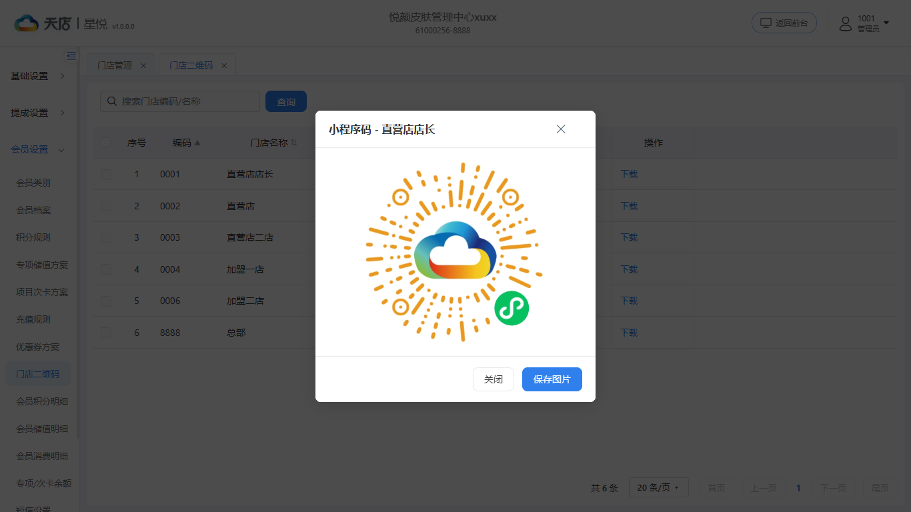Check the row checkbox for 0006
Screen dimensions: 911x512
pyautogui.click(x=106, y=301)
